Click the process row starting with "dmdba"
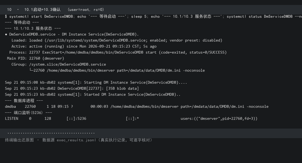Image resolution: width=302 pixels, height=163 pixels. coord(137,106)
